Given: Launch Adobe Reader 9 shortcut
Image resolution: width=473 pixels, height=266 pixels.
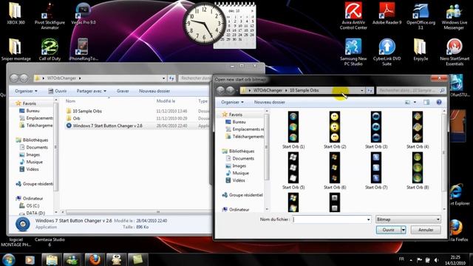Looking at the screenshot, I should point(387,13).
